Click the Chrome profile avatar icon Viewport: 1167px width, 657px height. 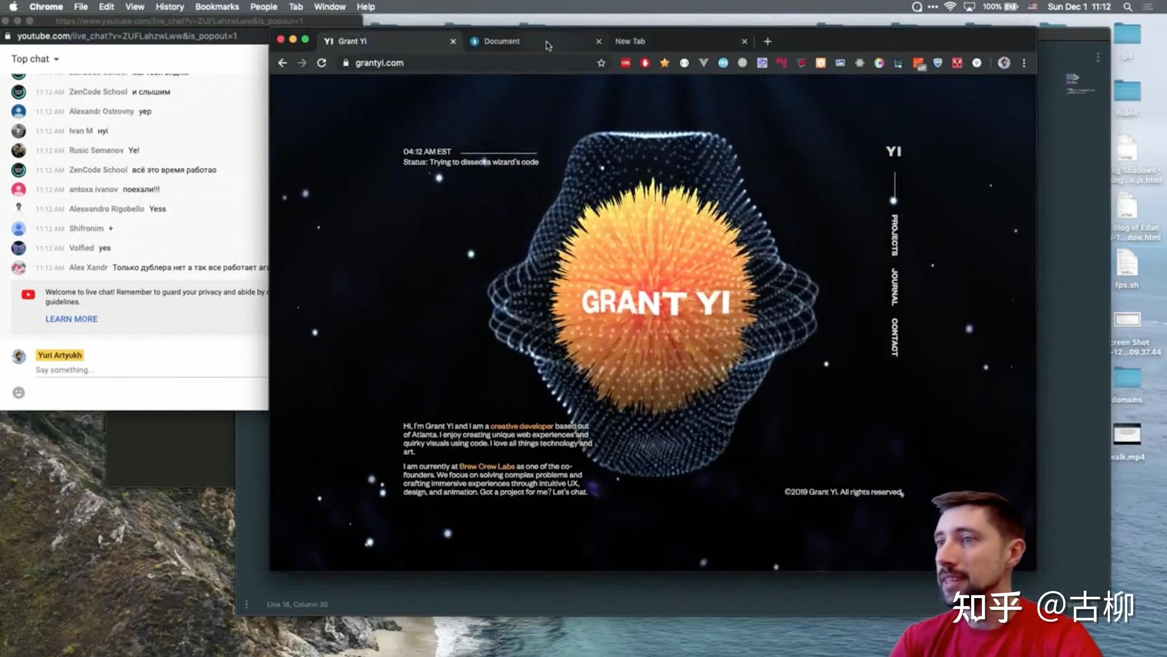coord(1004,63)
